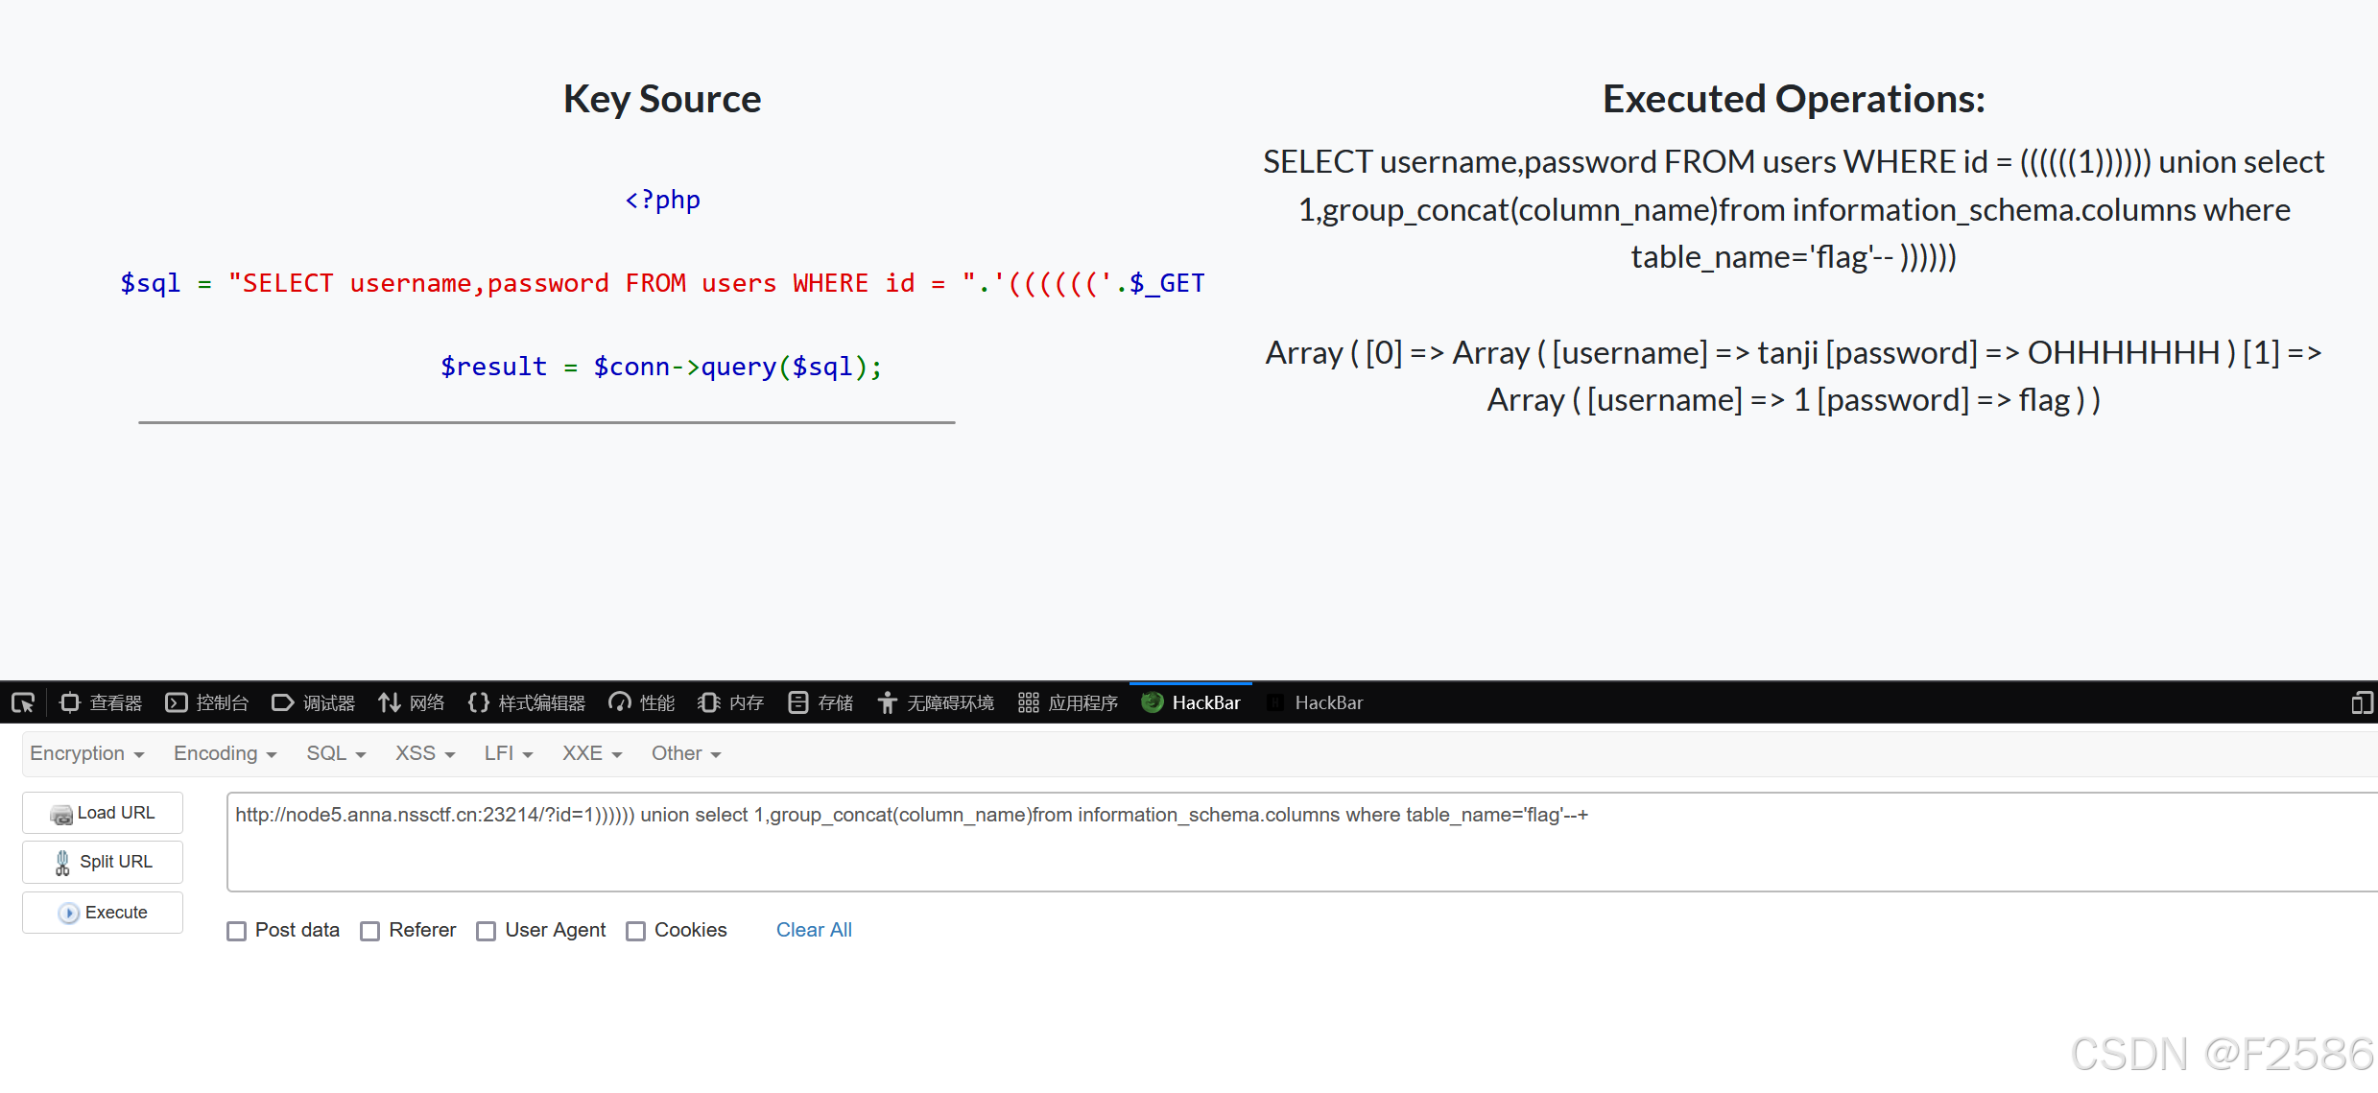Enable the Cookies checkbox
Screen dimensions: 2378x1093
635,930
